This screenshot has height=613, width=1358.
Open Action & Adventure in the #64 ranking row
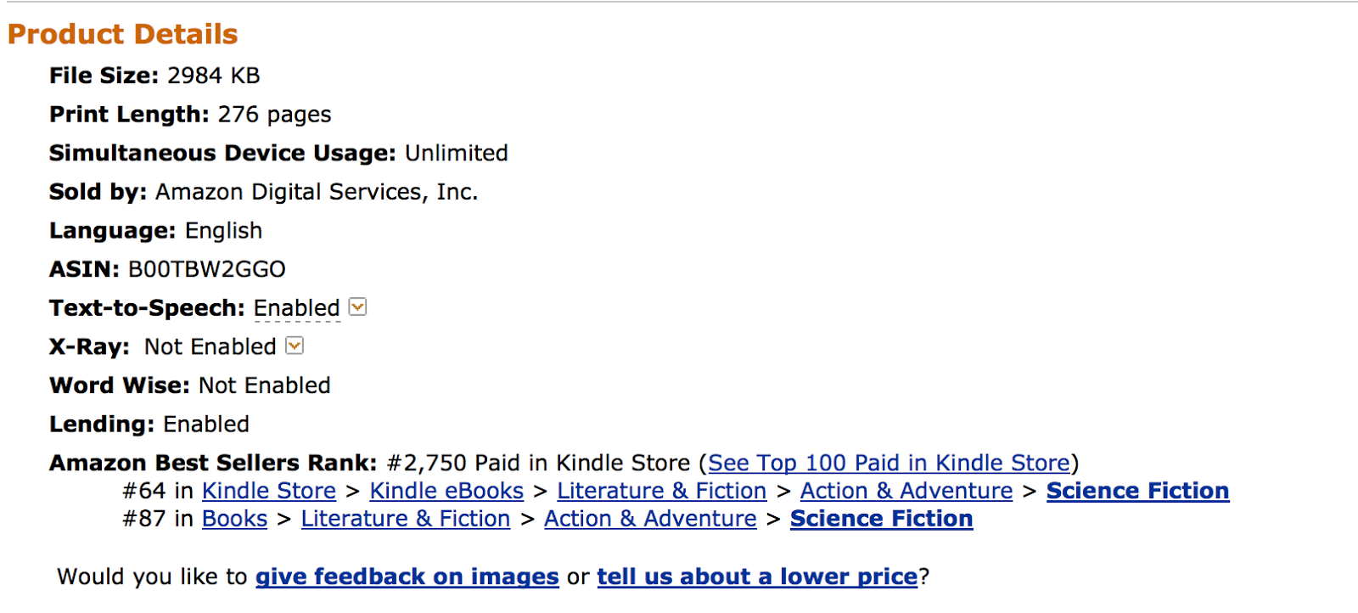pyautogui.click(x=906, y=491)
